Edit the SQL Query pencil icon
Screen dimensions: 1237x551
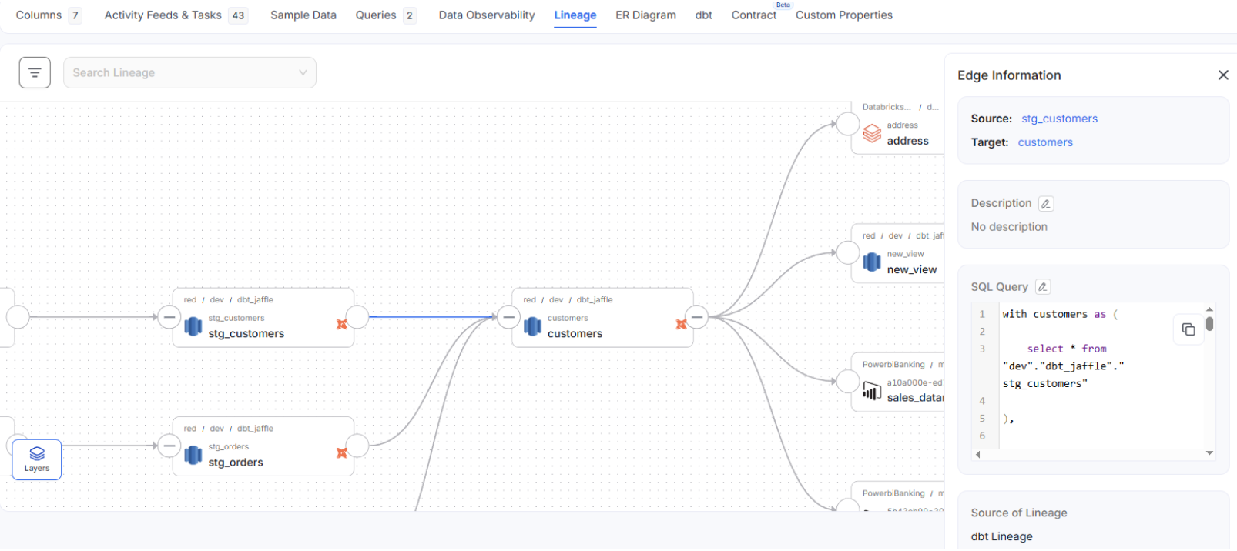click(x=1042, y=287)
